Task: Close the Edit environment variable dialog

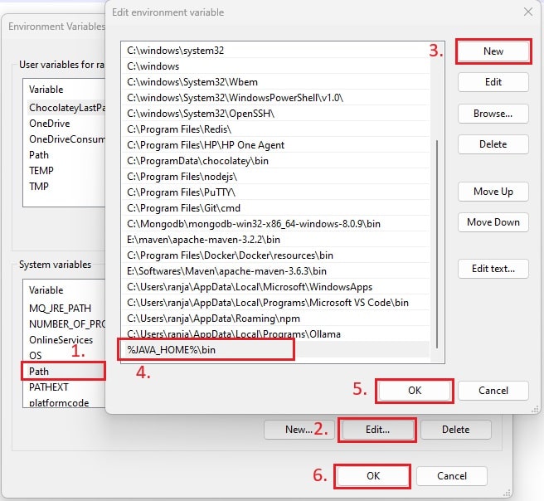Action: [x=528, y=12]
